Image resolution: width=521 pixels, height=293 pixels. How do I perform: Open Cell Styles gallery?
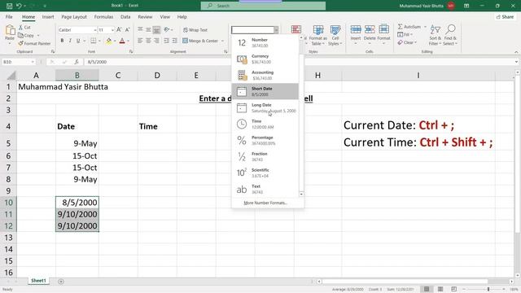[x=335, y=35]
